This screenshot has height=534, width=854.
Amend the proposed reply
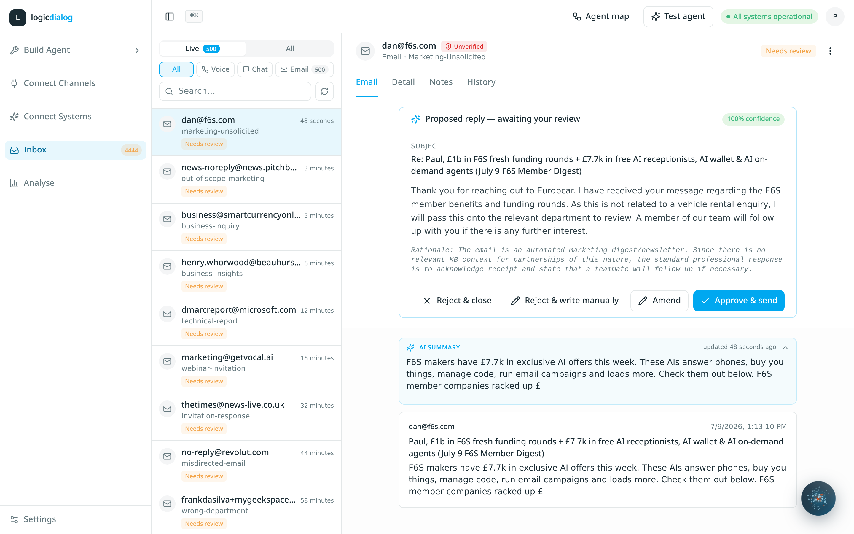point(659,301)
